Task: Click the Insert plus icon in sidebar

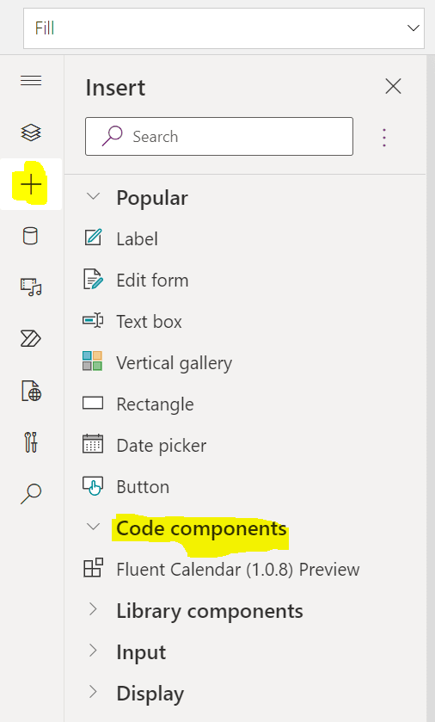Action: [31, 185]
